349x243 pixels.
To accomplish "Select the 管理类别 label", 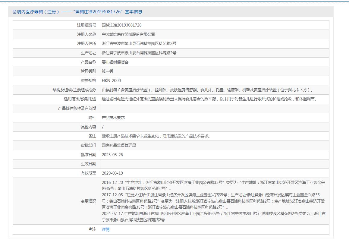I will click(88, 71).
